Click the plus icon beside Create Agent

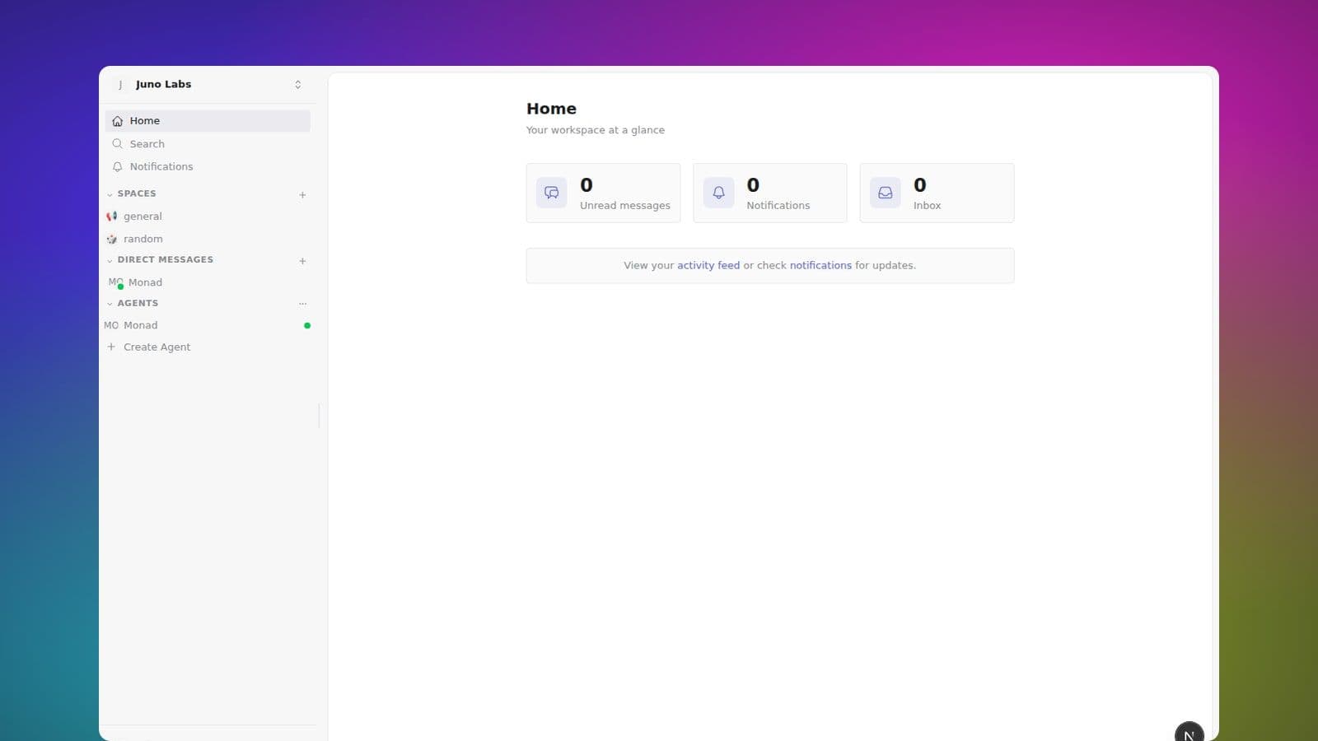pyautogui.click(x=111, y=347)
